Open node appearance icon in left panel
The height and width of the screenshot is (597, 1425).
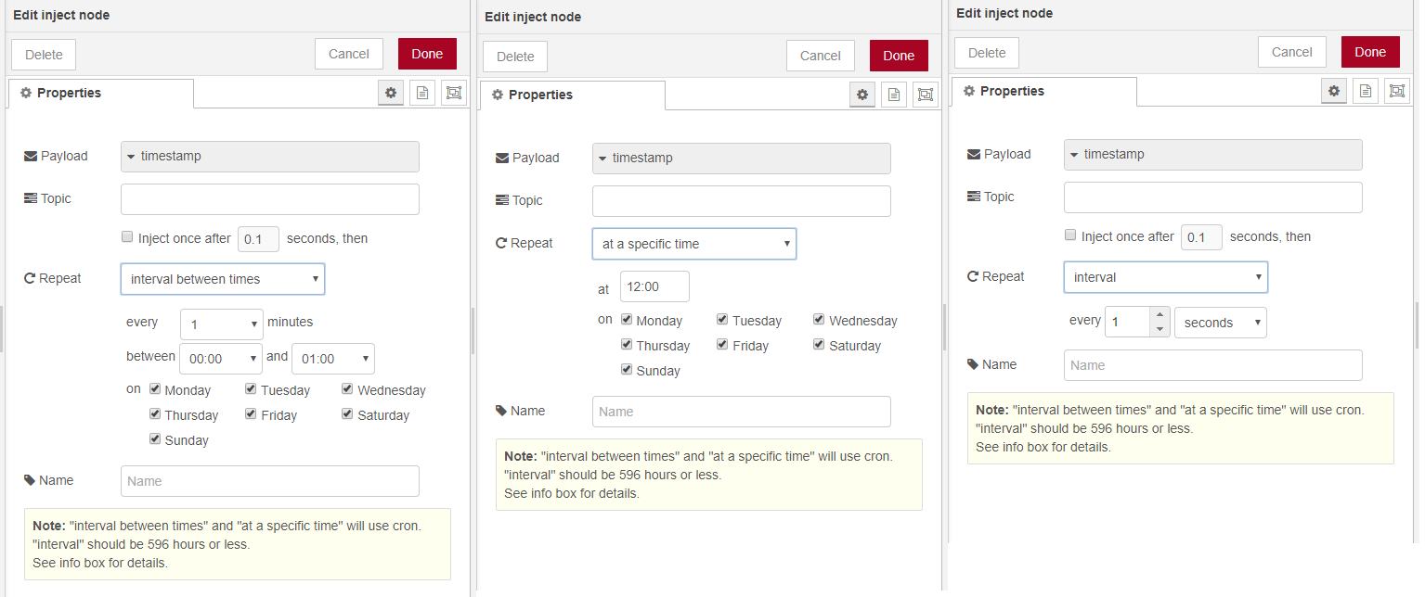click(x=454, y=93)
